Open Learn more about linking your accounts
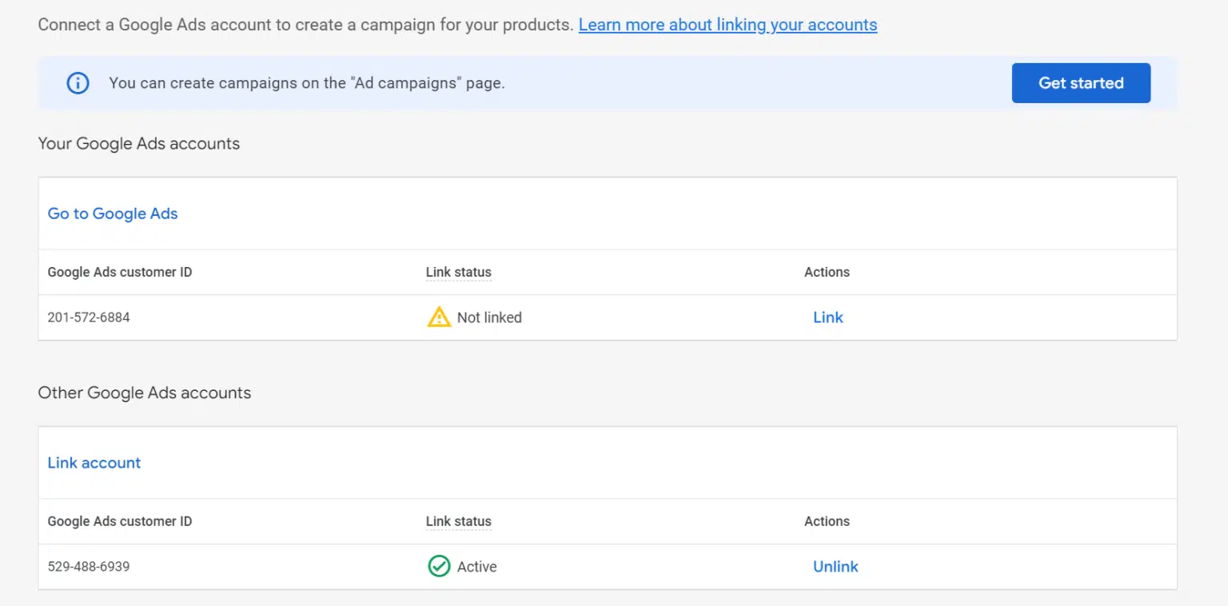Viewport: 1228px width, 606px height. click(x=728, y=25)
